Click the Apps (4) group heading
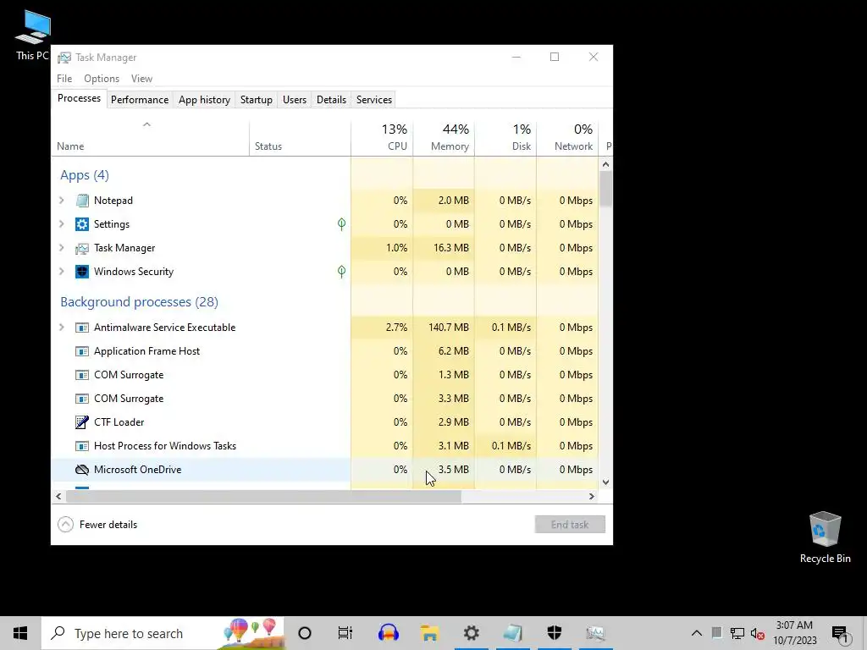This screenshot has height=650, width=867. click(x=85, y=175)
